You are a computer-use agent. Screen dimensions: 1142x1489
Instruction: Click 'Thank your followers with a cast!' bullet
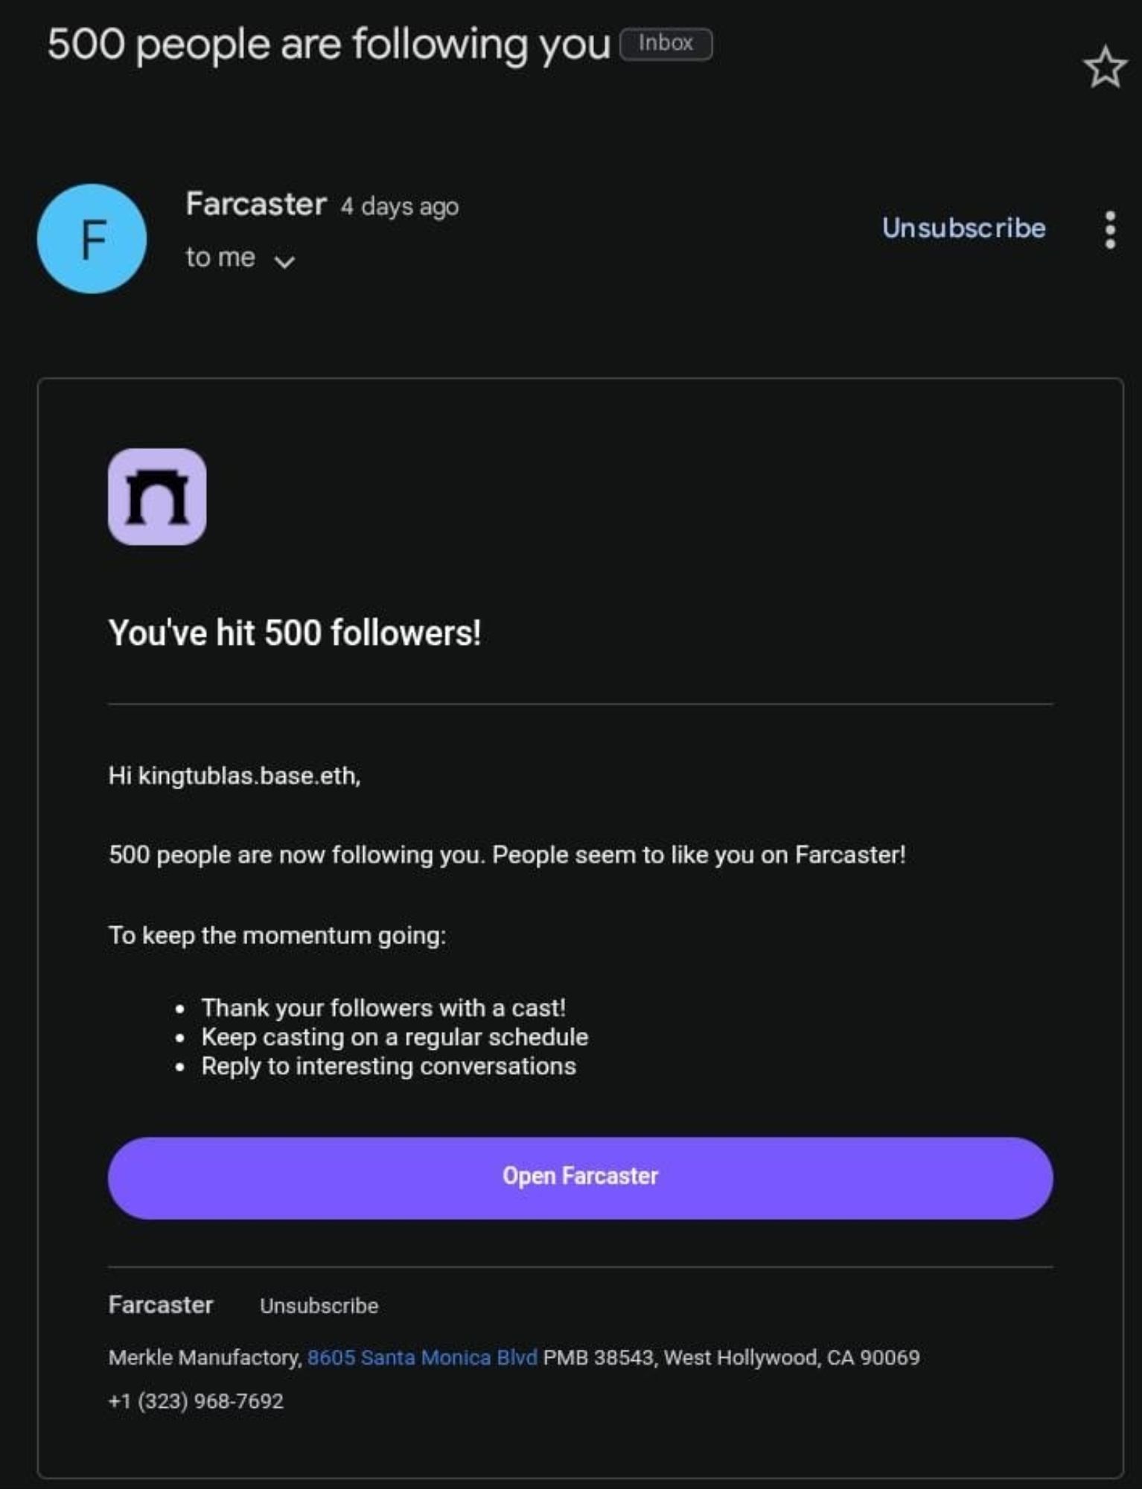click(x=383, y=1007)
